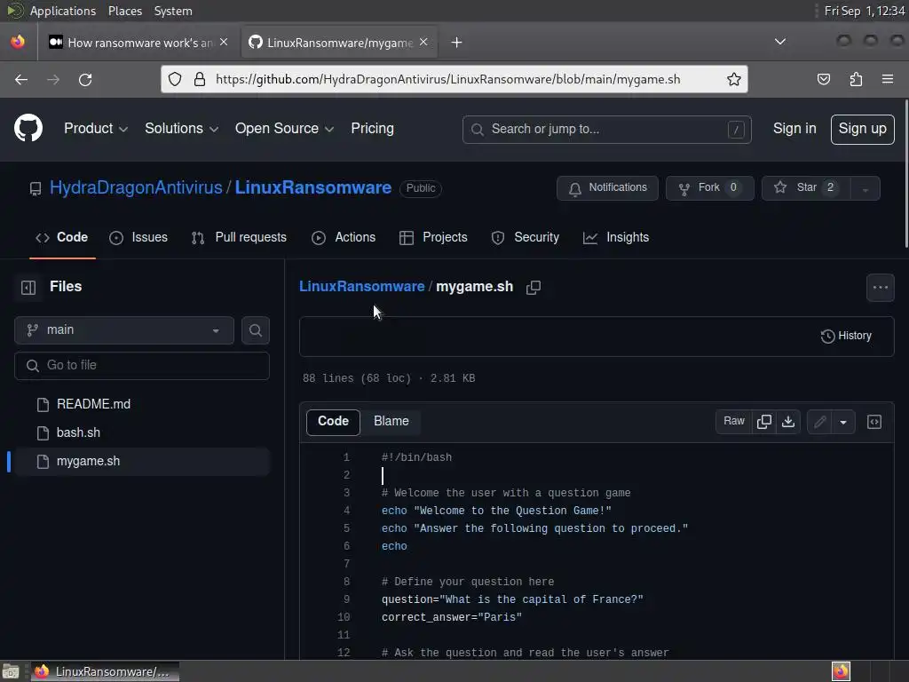Screen dimensions: 909x682
Task: Open the Security tab
Action: pyautogui.click(x=526, y=238)
